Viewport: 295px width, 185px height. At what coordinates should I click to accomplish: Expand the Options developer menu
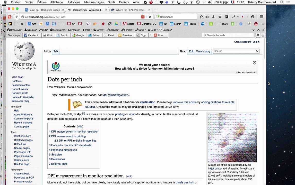click(166, 30)
